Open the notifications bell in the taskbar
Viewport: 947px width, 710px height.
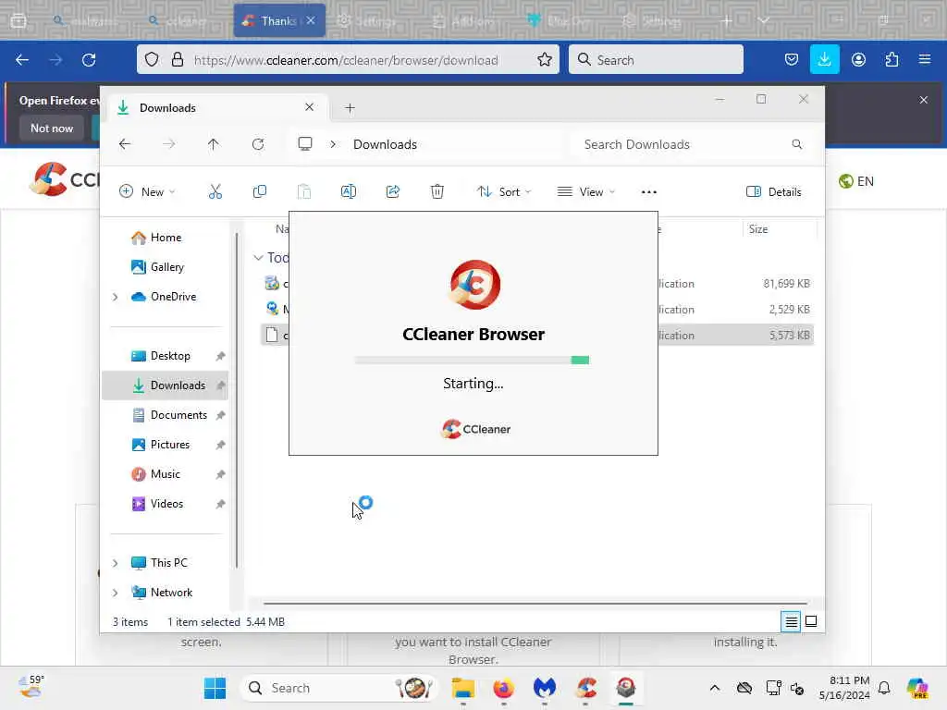884,688
